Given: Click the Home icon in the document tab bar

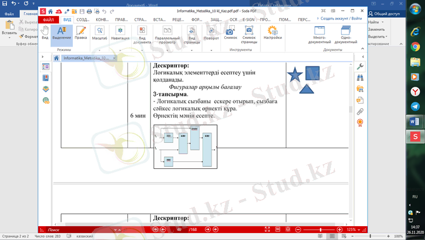Looking at the screenshot, I should (56, 58).
